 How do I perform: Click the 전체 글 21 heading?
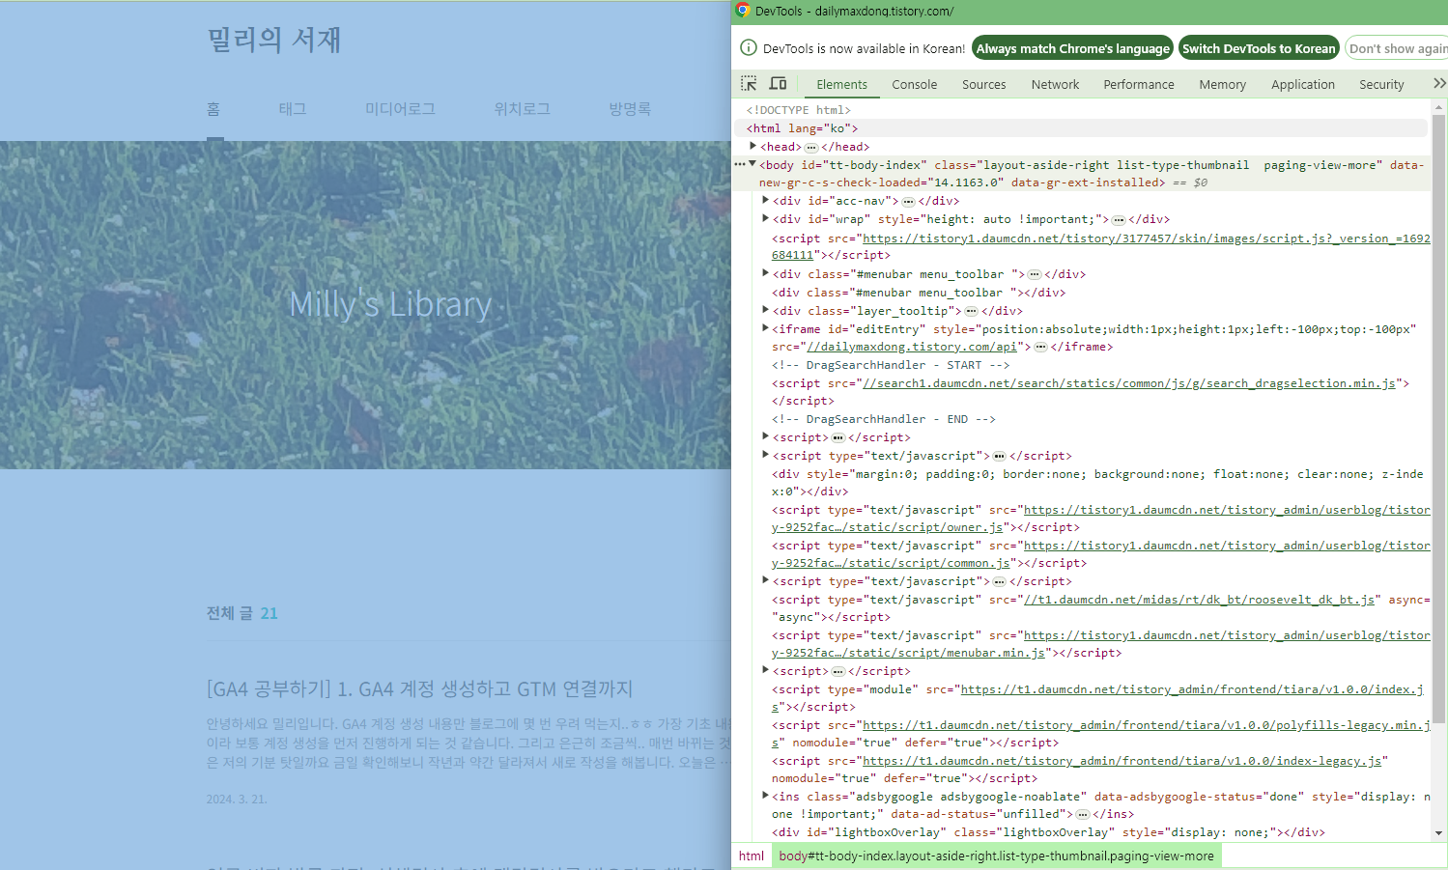pyautogui.click(x=241, y=613)
